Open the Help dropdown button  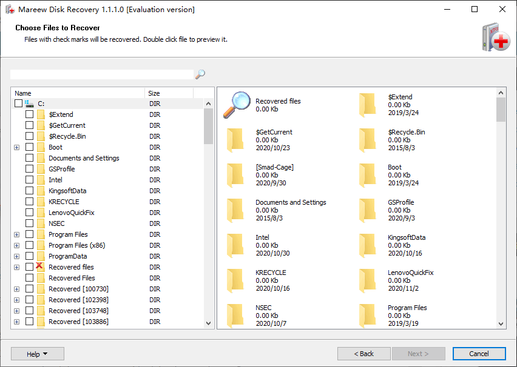(x=38, y=354)
